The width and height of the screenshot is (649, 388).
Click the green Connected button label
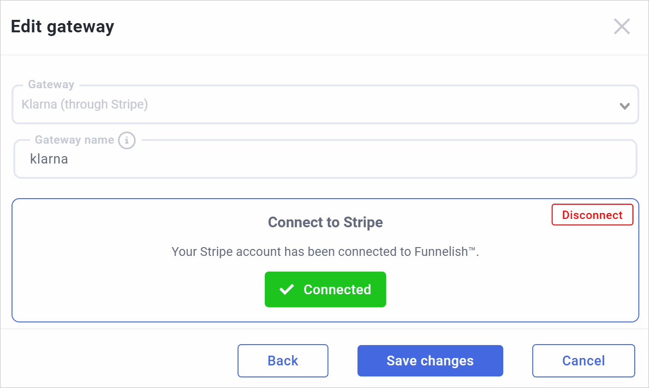pos(337,290)
